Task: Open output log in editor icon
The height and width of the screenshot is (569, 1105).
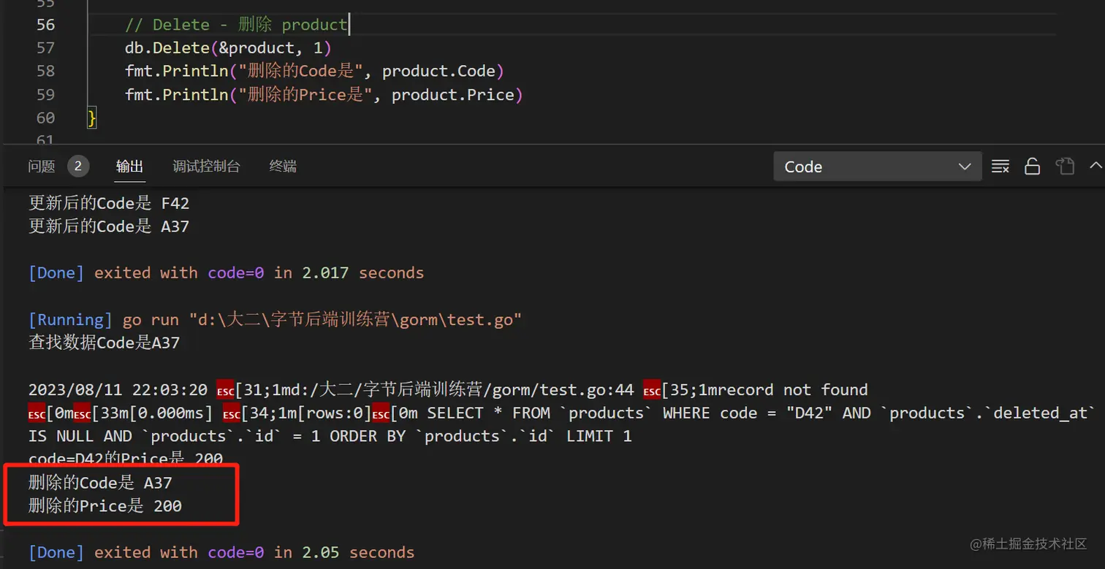Action: pyautogui.click(x=1065, y=167)
